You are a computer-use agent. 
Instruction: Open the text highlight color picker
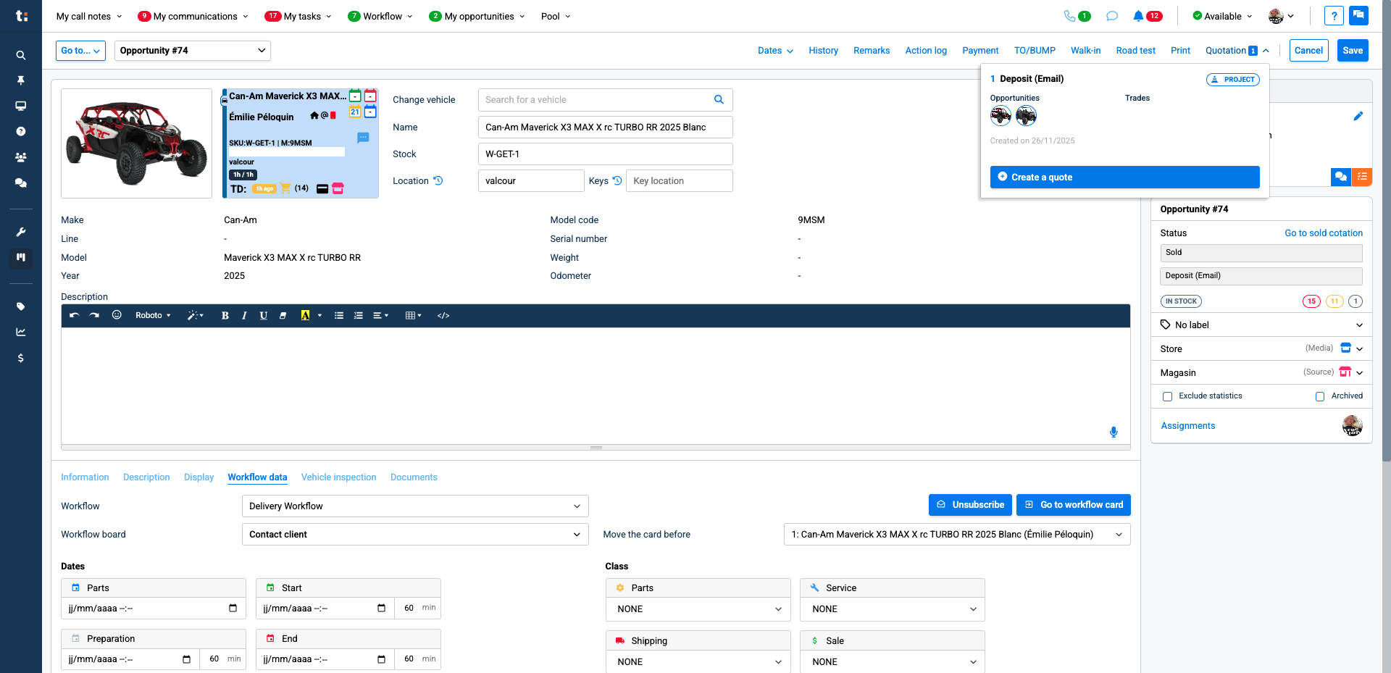click(319, 315)
